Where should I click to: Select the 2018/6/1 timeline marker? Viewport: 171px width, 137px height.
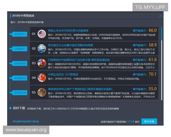coord(20,49)
